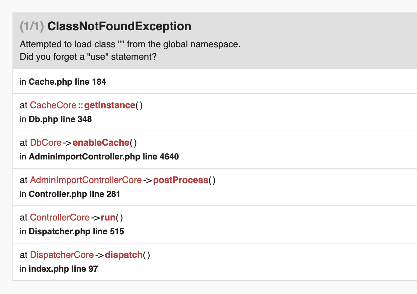Click the enableCache method name
This screenshot has height=294, width=417.
point(101,143)
